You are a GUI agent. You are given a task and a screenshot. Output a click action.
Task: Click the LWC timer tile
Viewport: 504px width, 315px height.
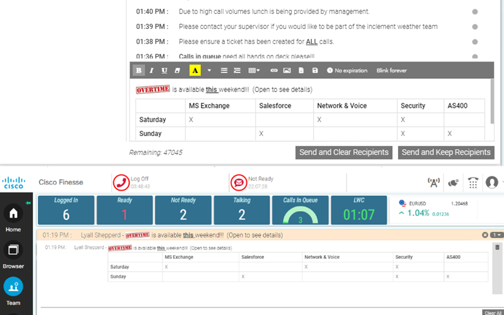click(358, 210)
